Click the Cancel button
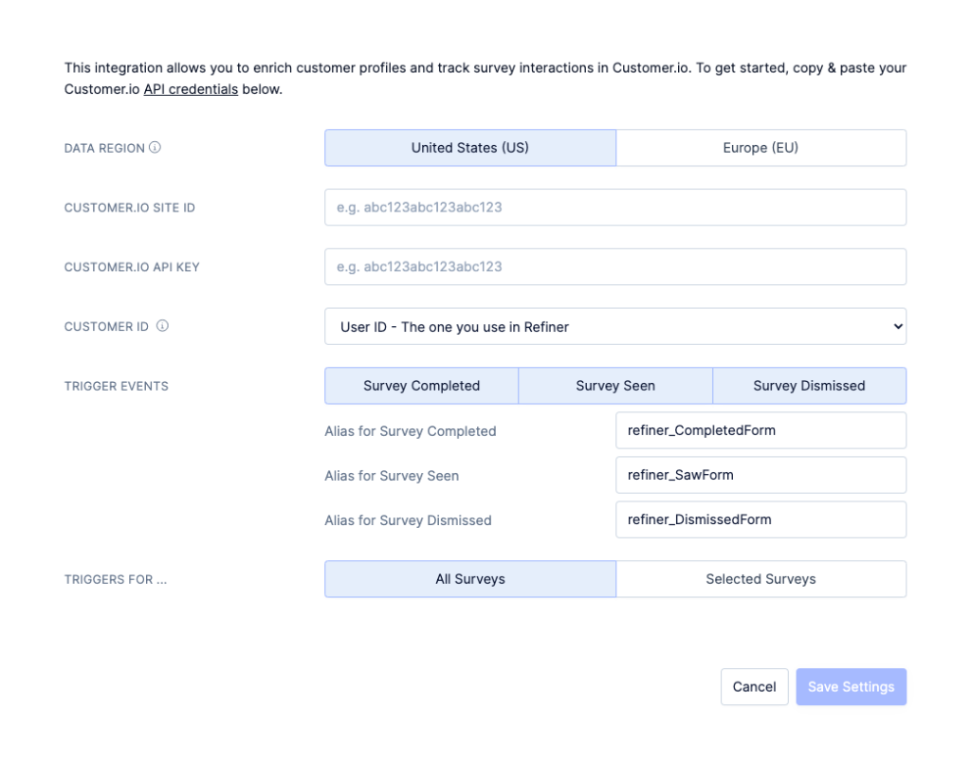Viewport: 971px width, 764px height. [x=754, y=686]
